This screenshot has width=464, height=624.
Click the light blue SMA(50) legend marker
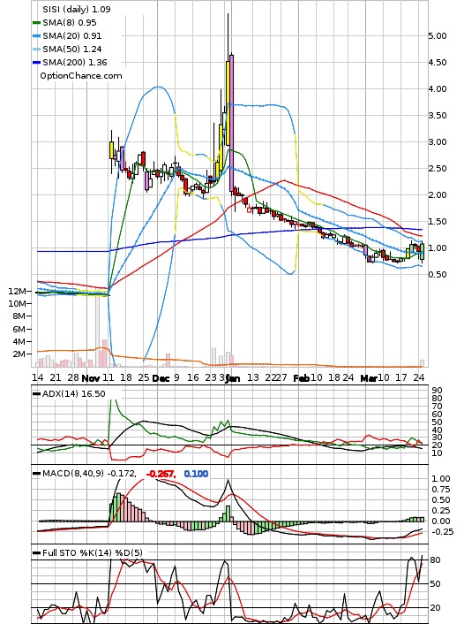pos(36,49)
